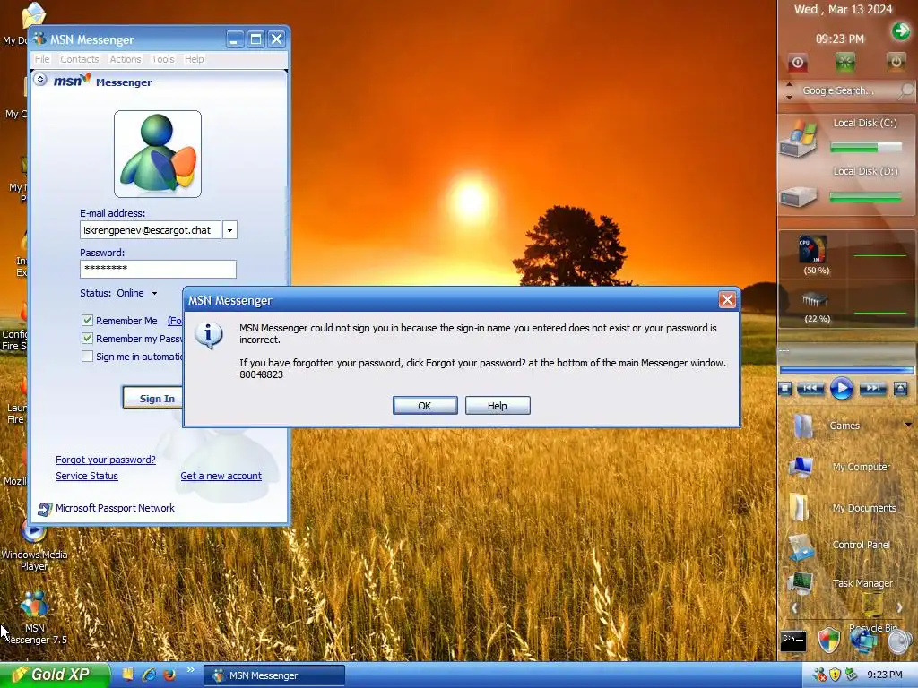Click the media player stop button
This screenshot has width=918, height=688.
pos(785,389)
